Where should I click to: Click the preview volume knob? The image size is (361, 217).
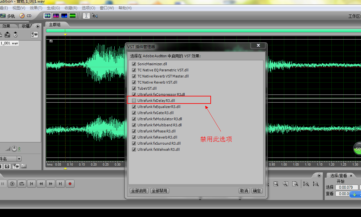pyautogui.click(x=14, y=149)
